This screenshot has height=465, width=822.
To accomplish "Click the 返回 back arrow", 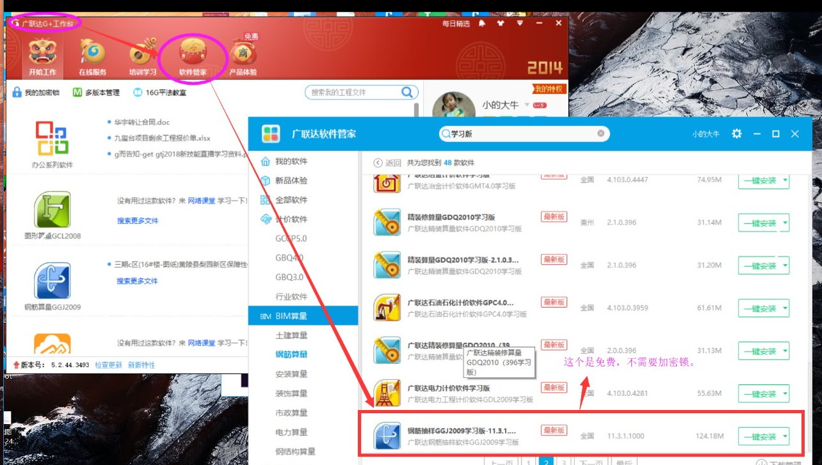I will pos(378,162).
